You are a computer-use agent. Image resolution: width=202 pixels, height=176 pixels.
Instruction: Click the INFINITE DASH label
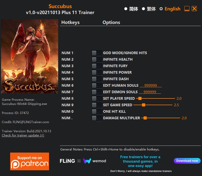(116, 79)
